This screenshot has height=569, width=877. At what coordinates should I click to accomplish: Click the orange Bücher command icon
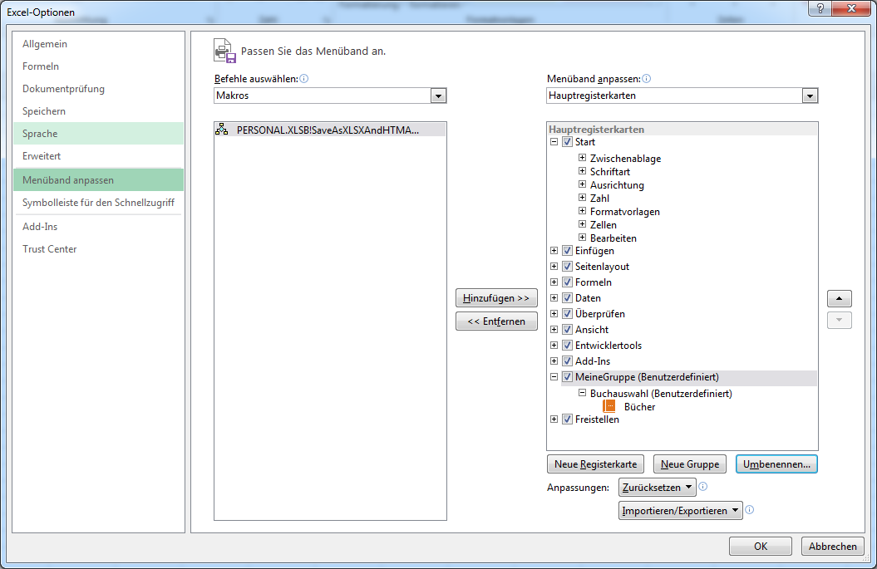pyautogui.click(x=609, y=407)
